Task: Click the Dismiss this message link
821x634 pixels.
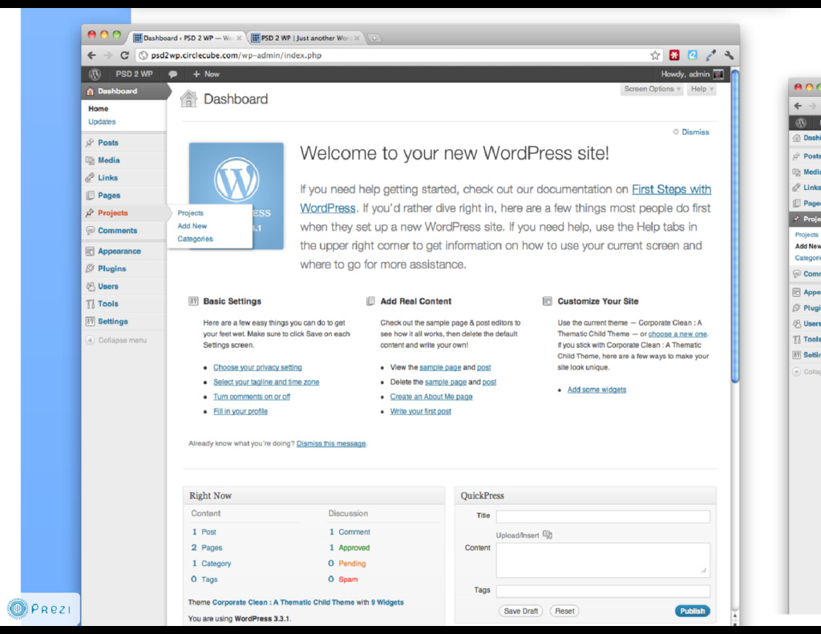Action: pos(331,443)
